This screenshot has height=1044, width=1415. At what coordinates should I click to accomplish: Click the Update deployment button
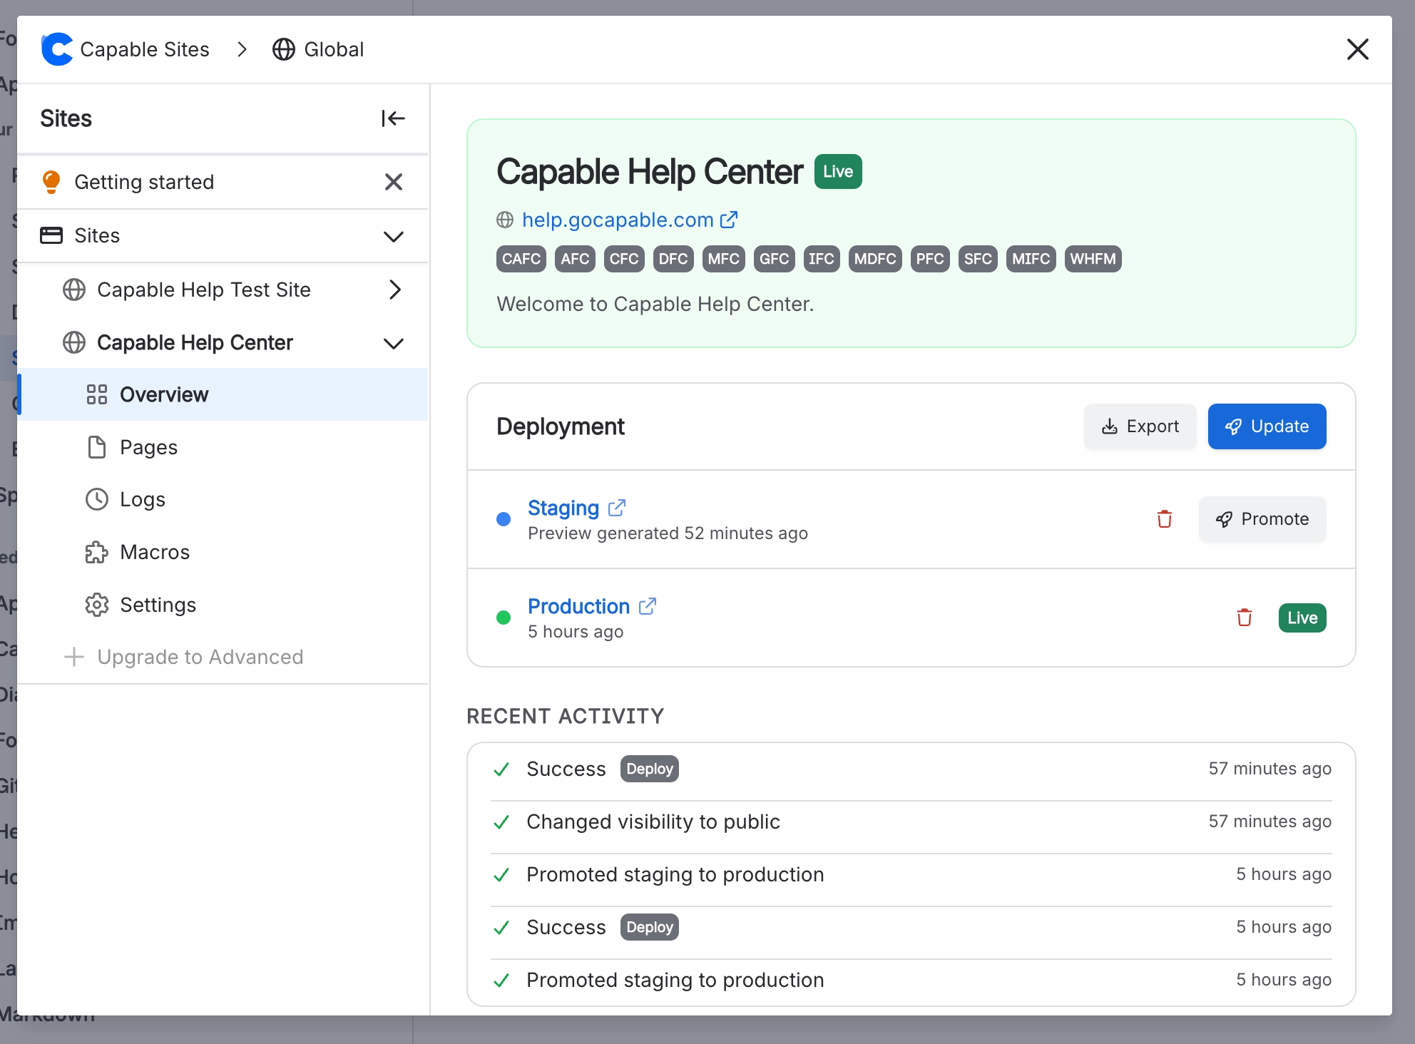pyautogui.click(x=1267, y=426)
